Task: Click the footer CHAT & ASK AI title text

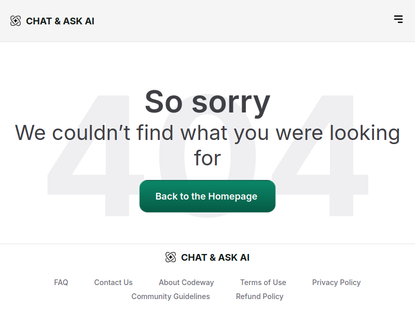Action: (215, 258)
